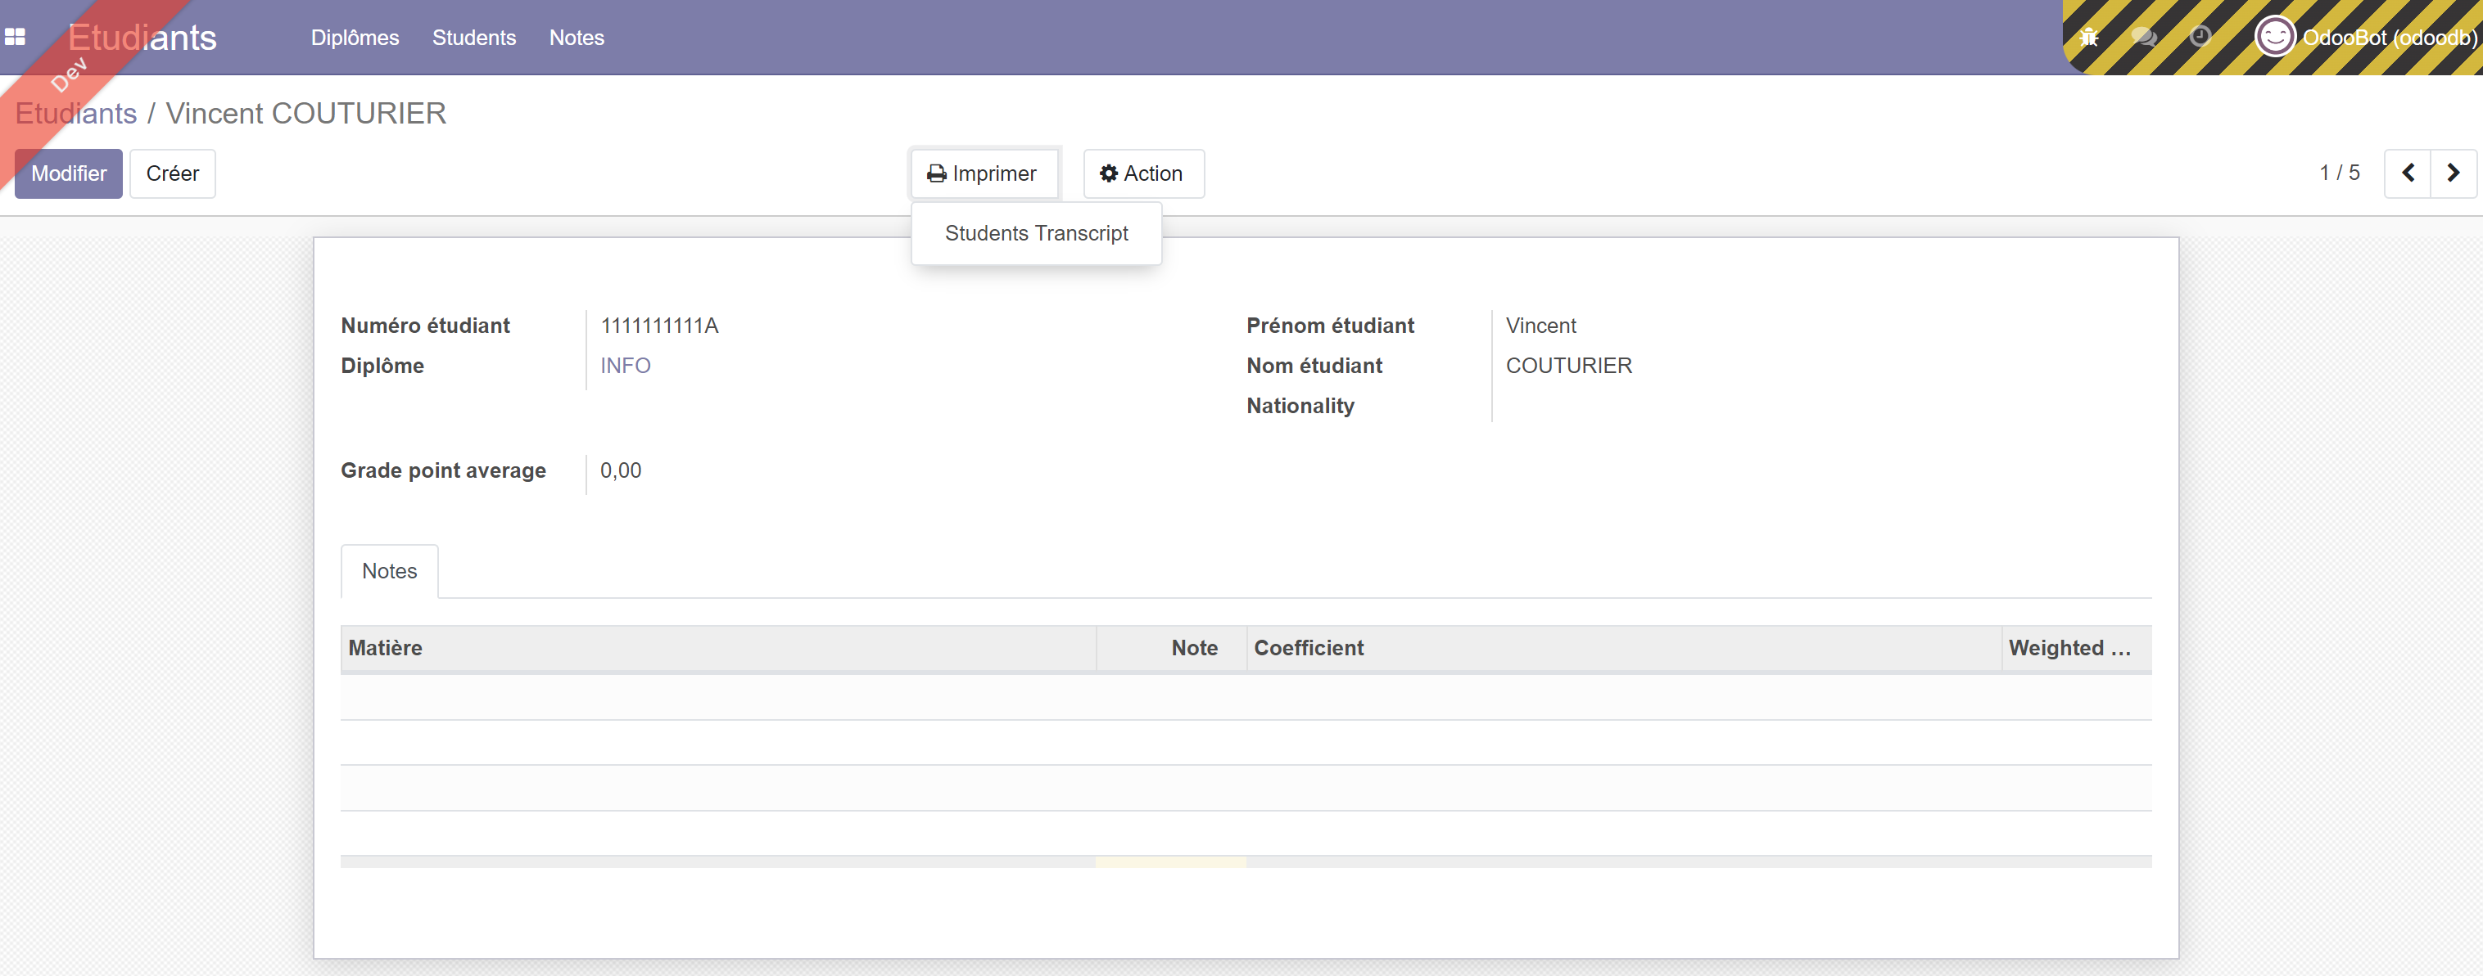Select the Notes tab
The height and width of the screenshot is (976, 2483).
(390, 571)
